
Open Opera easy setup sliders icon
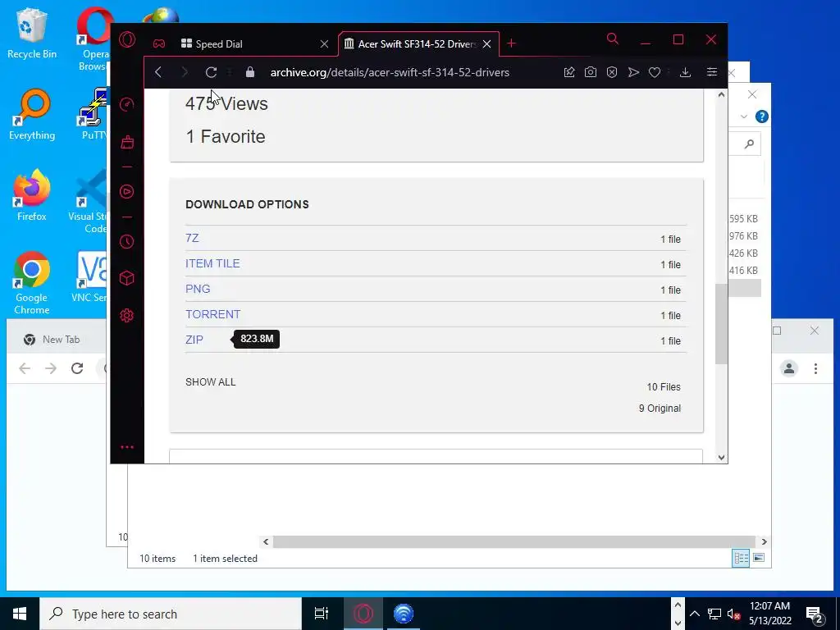711,72
